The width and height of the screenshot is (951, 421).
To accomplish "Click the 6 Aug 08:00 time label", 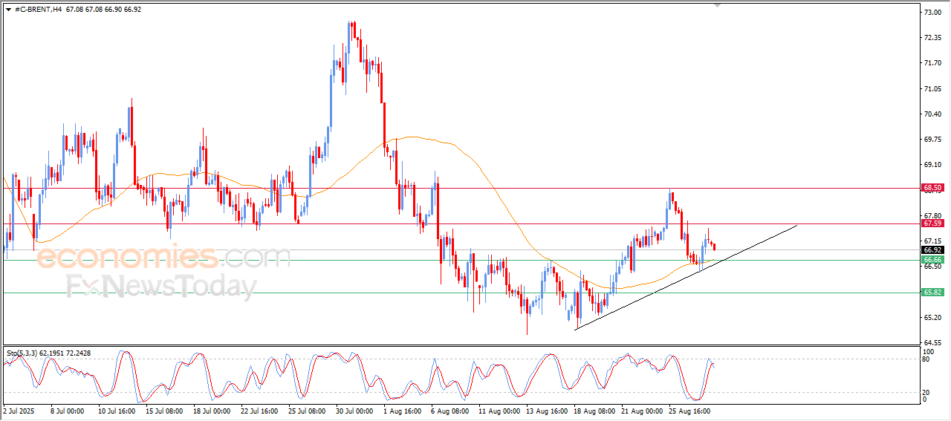I will 450,410.
